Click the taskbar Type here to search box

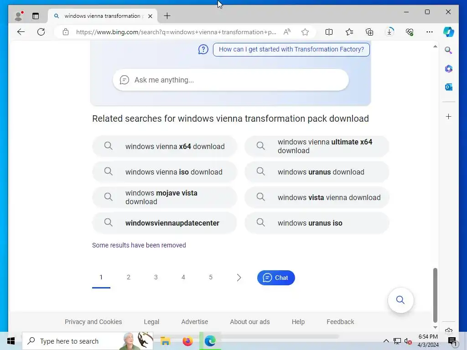coord(88,341)
